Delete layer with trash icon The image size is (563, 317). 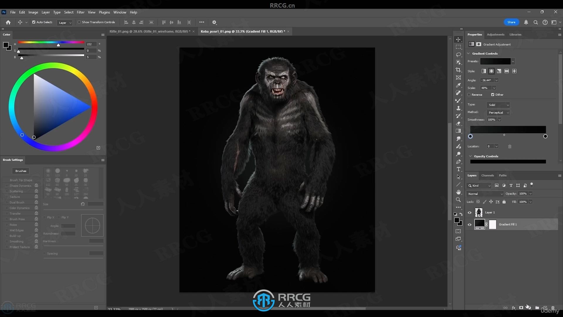click(553, 308)
